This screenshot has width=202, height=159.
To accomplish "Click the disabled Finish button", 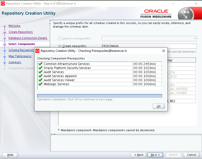I will (173, 155).
